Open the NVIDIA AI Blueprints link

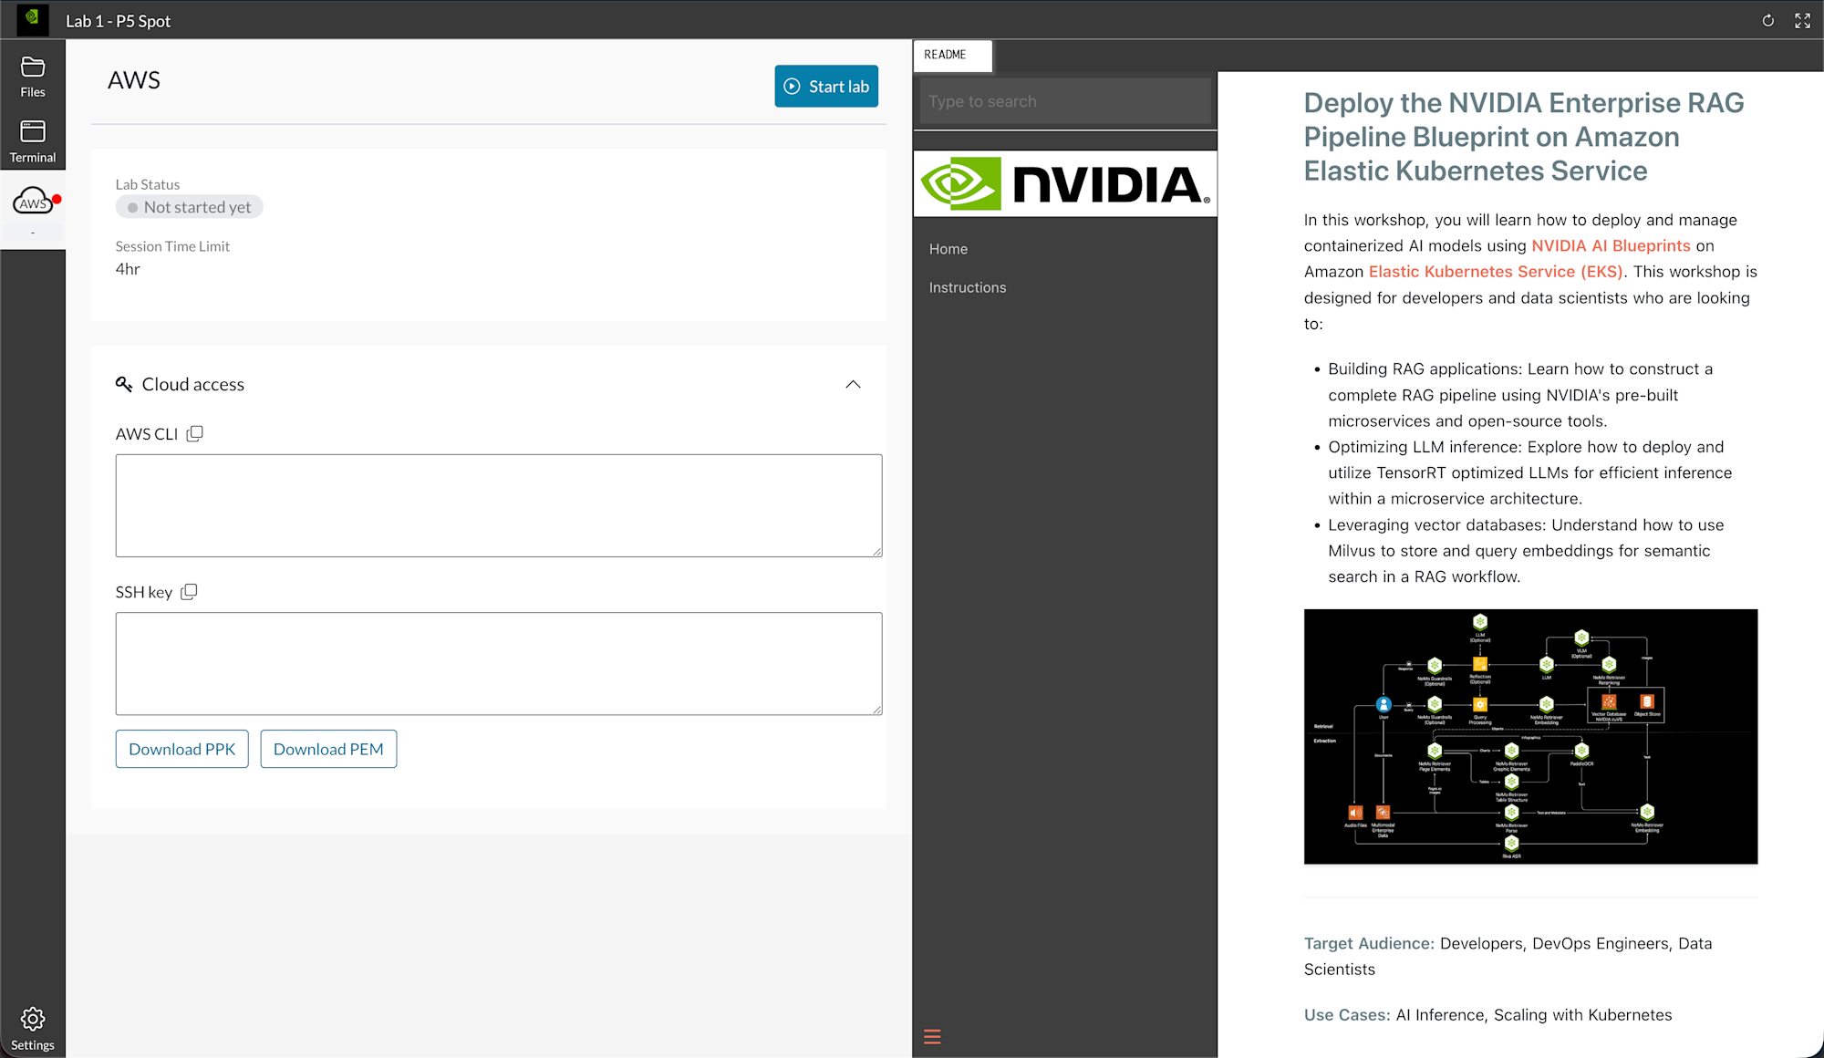[x=1611, y=245]
